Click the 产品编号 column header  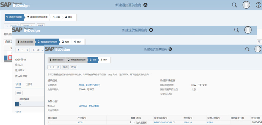[x=82, y=118]
